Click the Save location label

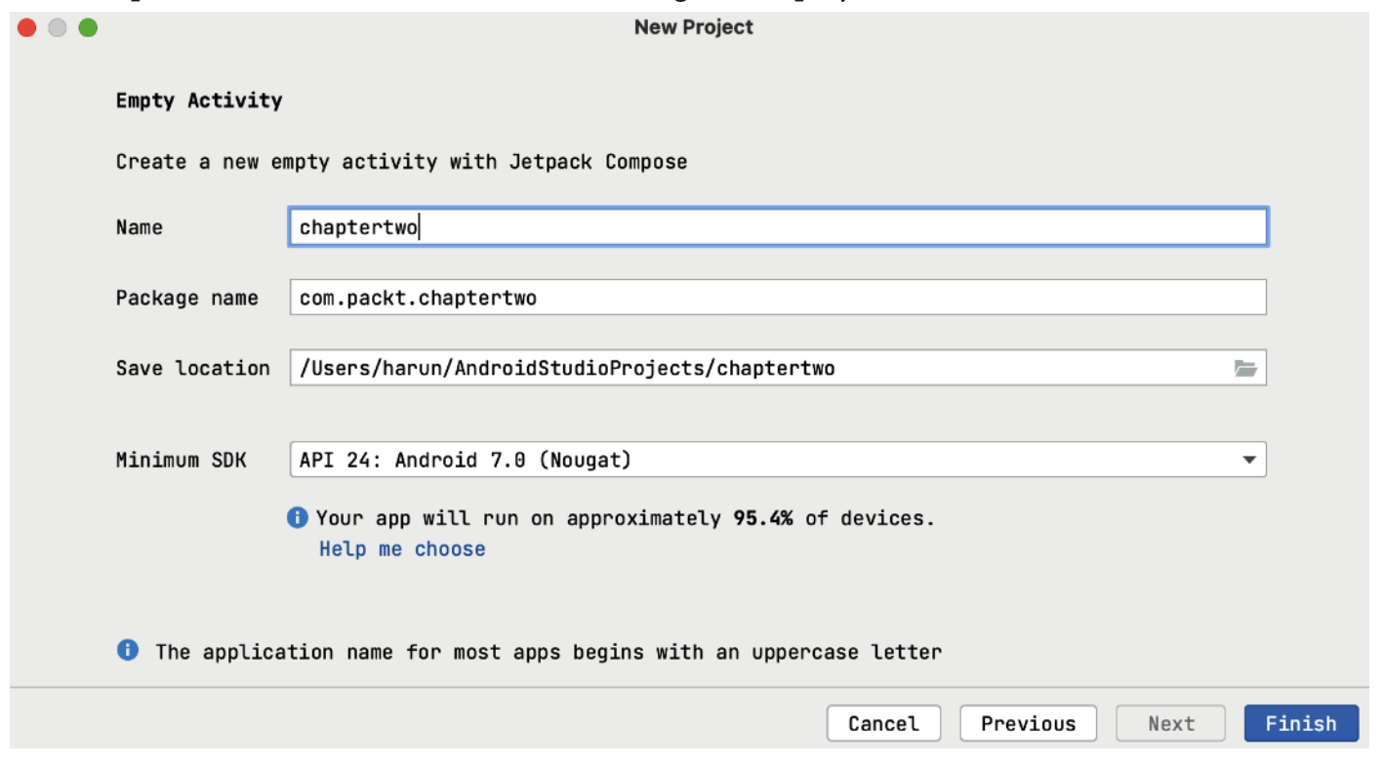193,368
